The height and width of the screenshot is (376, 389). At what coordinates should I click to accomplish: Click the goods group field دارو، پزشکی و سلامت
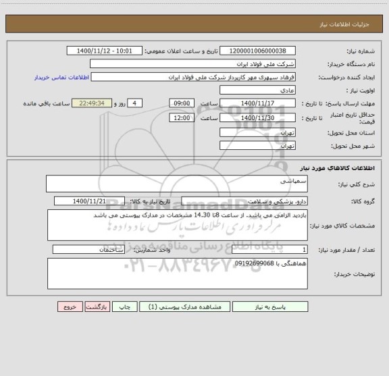pos(244,201)
